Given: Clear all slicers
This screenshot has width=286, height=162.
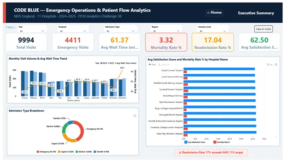Looking at the screenshot, I should (264, 29).
